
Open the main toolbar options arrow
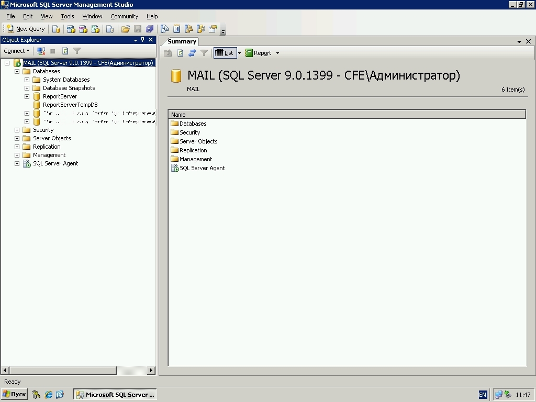[x=223, y=32]
